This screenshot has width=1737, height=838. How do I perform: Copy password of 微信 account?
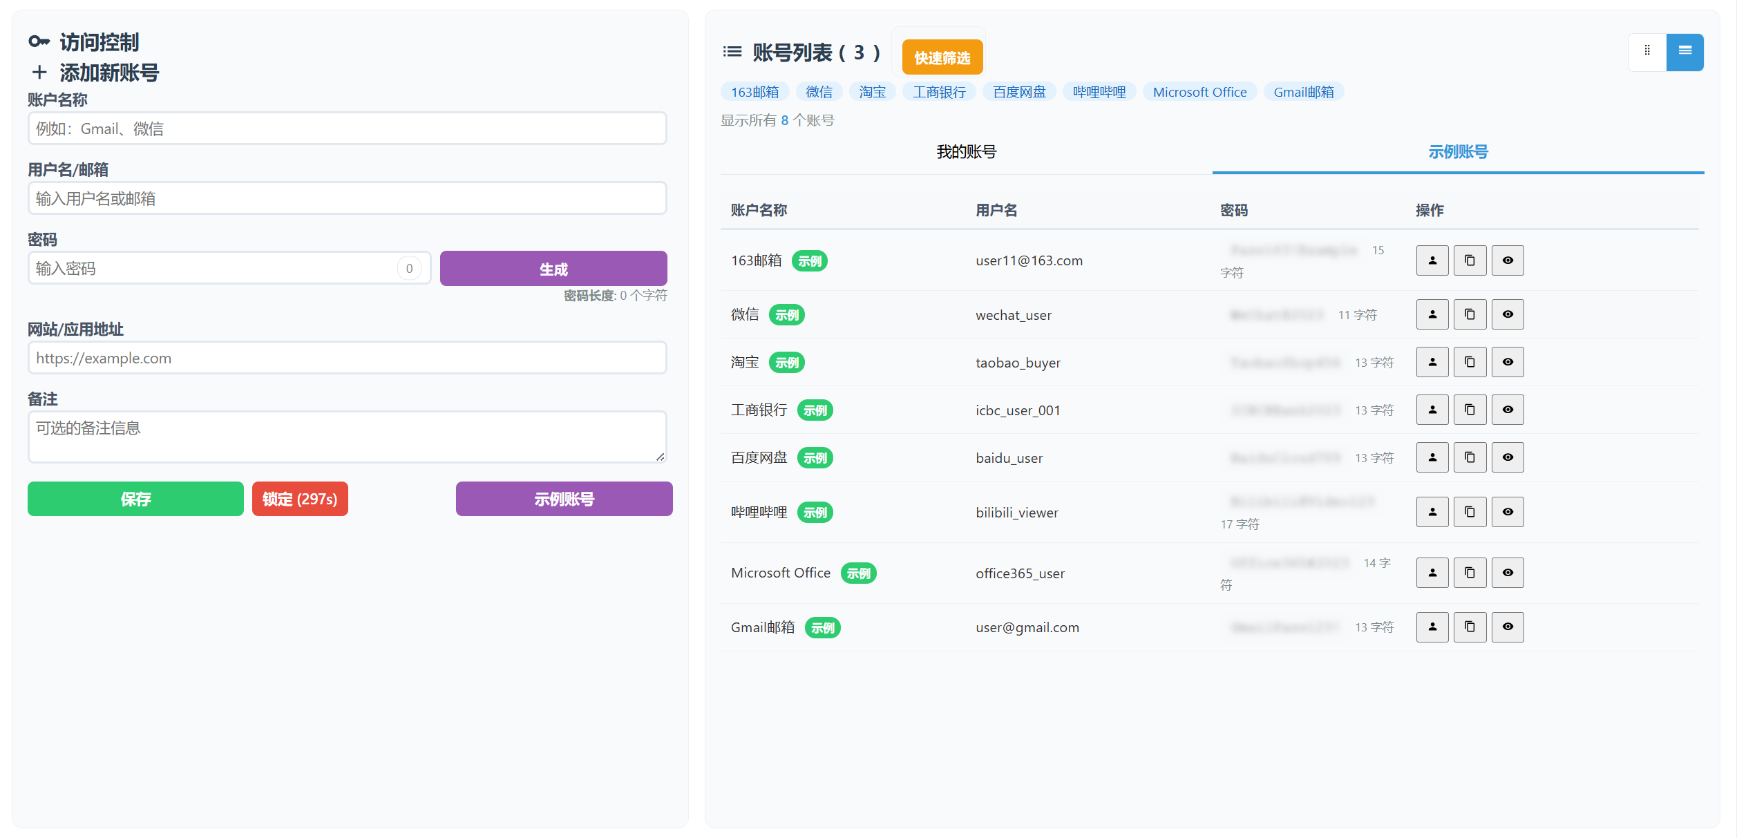[x=1470, y=314]
